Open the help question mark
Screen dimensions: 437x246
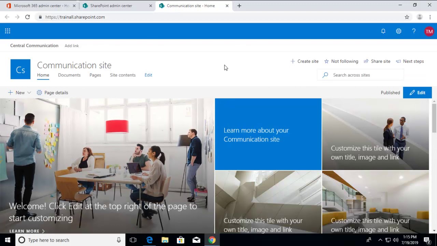[414, 31]
